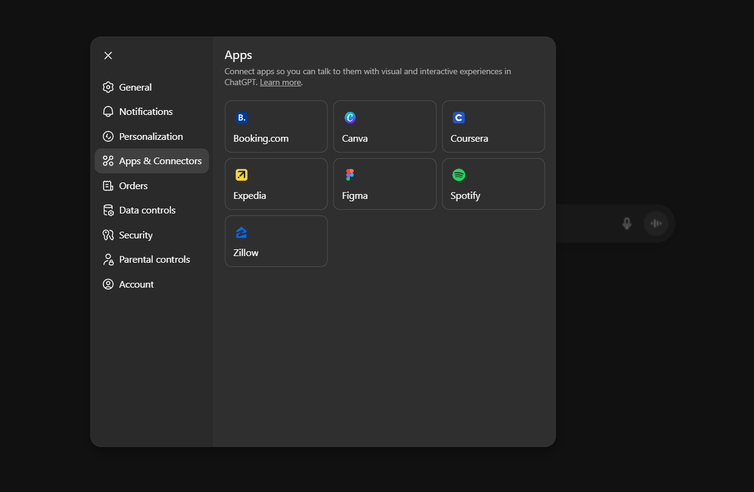Select Personalization in sidebar

pyautogui.click(x=151, y=136)
